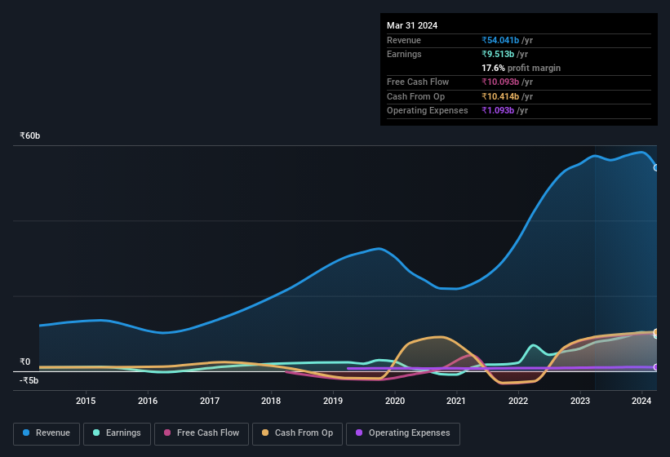This screenshot has height=457, width=670.
Task: Click the ₹10.093b free cash flow value
Action: tap(500, 82)
